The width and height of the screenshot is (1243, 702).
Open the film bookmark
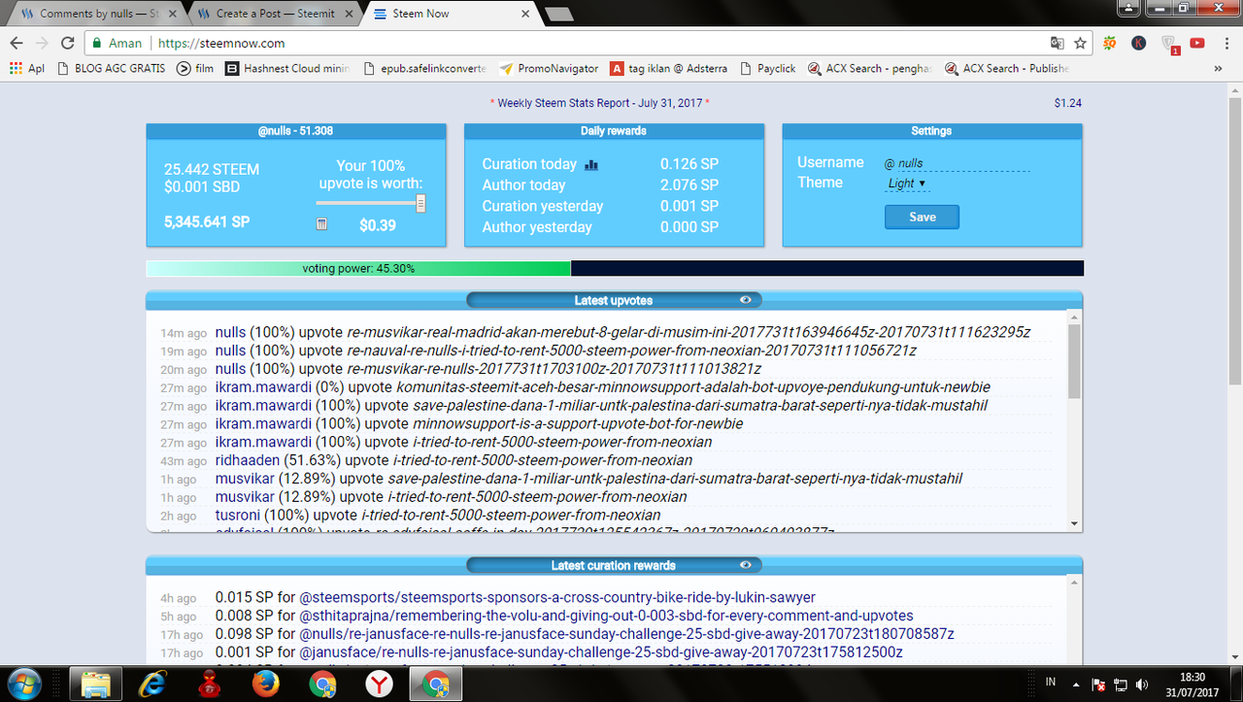tap(194, 69)
